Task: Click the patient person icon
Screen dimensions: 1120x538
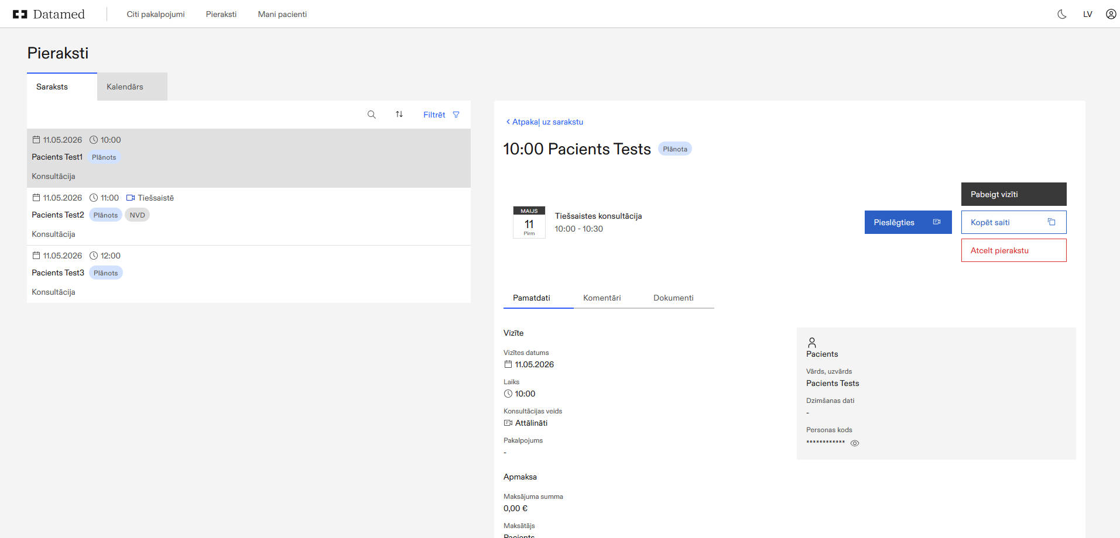Action: (x=812, y=343)
